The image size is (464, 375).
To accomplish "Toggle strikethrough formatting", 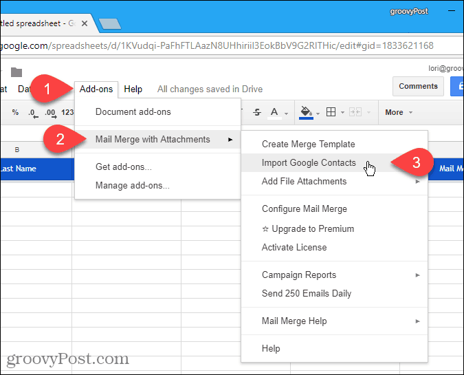I will pyautogui.click(x=257, y=112).
